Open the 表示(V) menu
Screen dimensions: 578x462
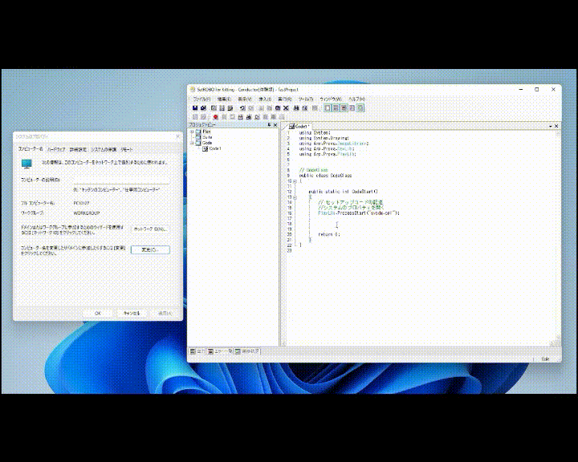(x=244, y=99)
